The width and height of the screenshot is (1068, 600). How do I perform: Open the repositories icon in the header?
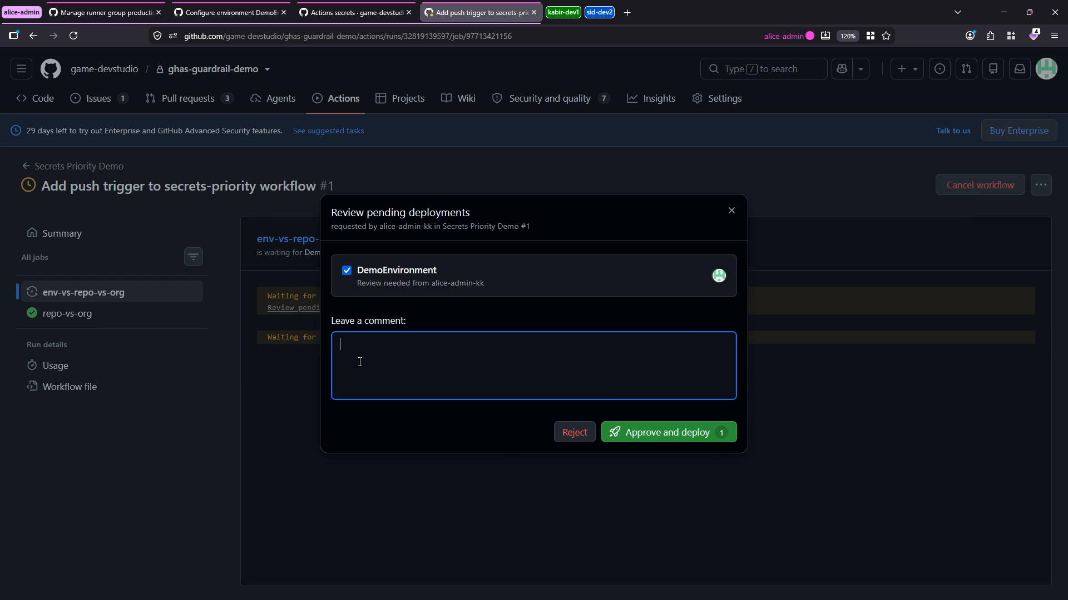[993, 69]
